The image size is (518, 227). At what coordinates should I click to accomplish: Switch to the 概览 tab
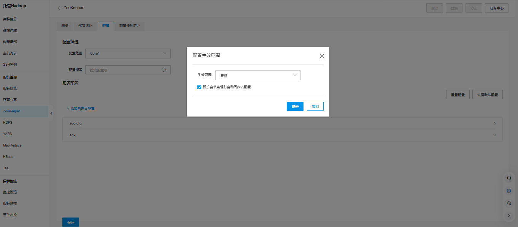click(x=65, y=26)
